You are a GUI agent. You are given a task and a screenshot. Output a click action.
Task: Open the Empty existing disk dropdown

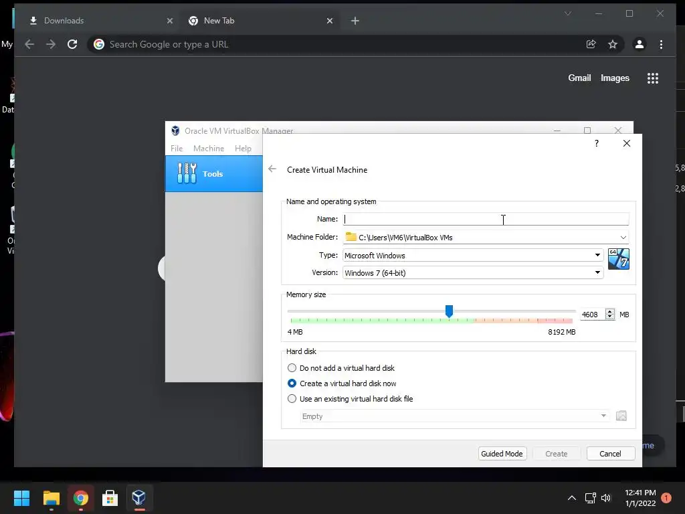click(x=454, y=416)
